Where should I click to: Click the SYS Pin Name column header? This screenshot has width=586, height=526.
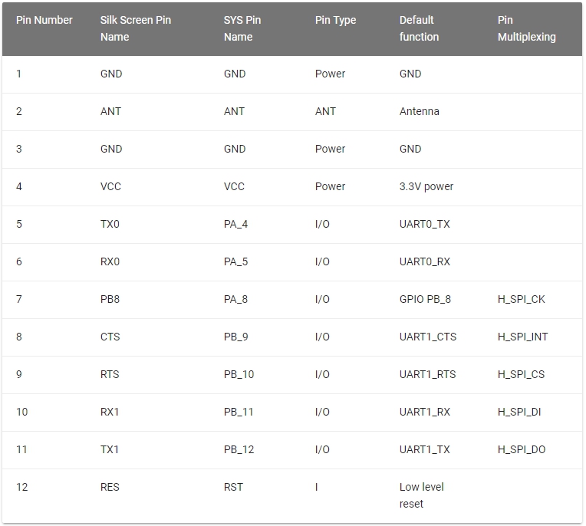point(242,28)
